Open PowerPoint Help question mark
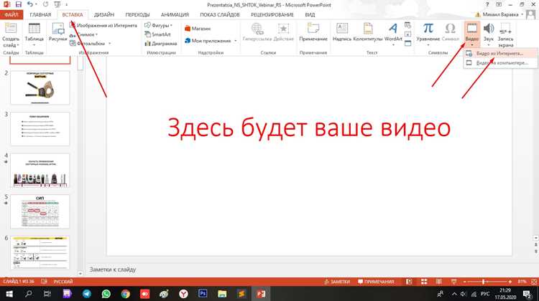This screenshot has width=539, height=301. [x=487, y=4]
